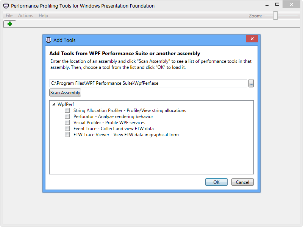Viewport: 303px width, 227px height.
Task: Close the Add Tools dialog with red X
Action: coord(252,39)
